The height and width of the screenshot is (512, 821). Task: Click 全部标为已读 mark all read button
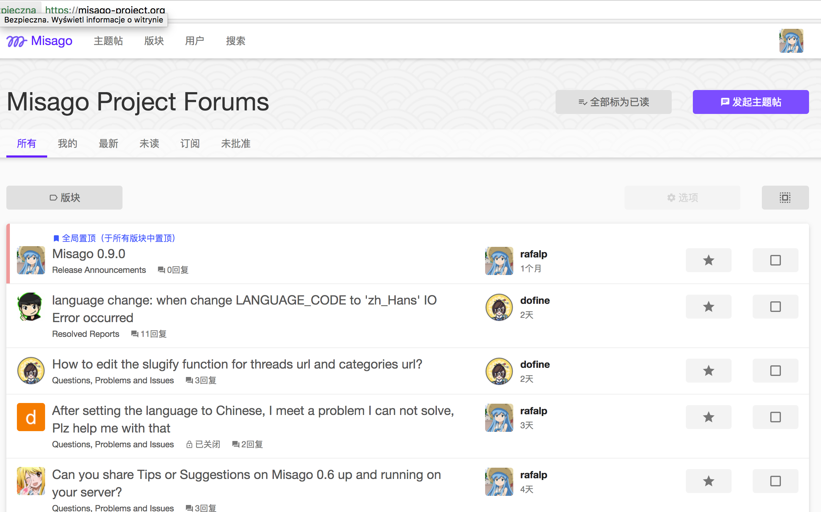613,102
